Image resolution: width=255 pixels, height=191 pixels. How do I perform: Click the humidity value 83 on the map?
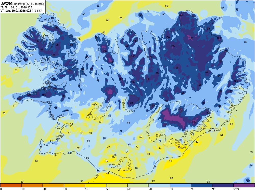(105, 138)
